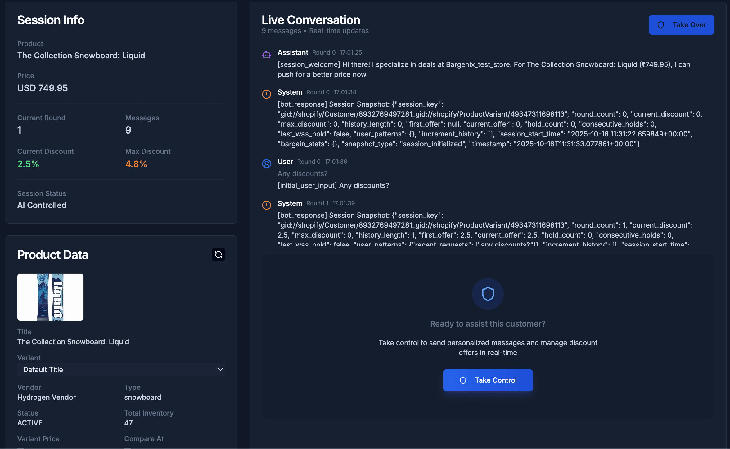This screenshot has height=449, width=730.
Task: Click the large shield icon above Ready to assist
Action: [488, 294]
